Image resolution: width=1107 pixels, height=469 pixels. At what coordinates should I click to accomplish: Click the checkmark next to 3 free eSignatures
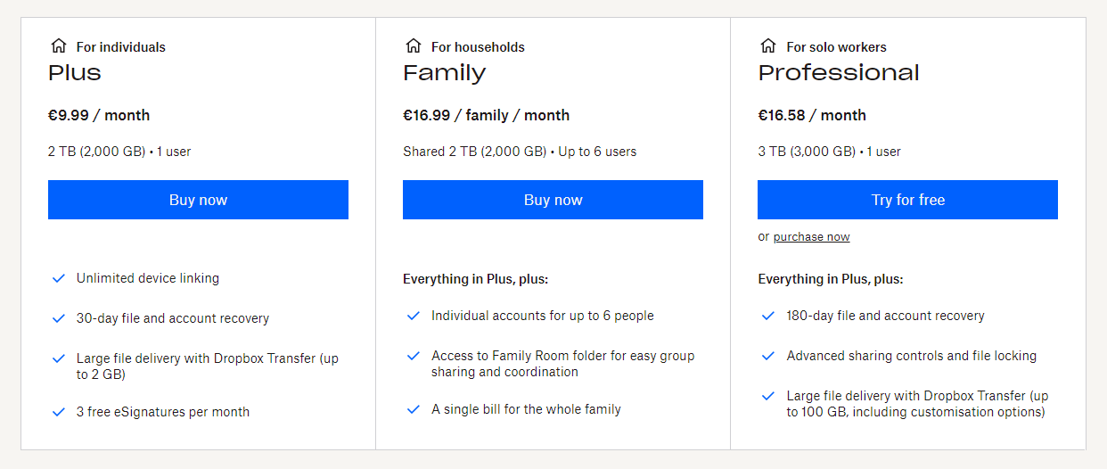(x=59, y=412)
